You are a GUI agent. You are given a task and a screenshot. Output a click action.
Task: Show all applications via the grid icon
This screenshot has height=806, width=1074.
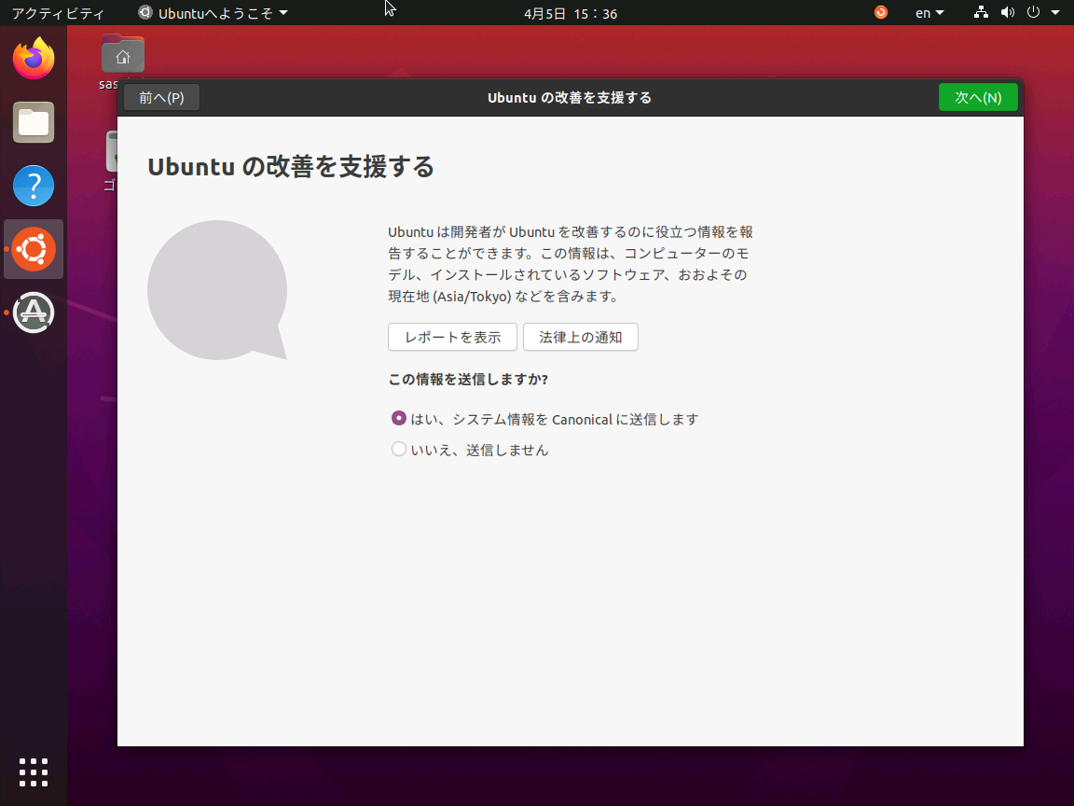34,772
